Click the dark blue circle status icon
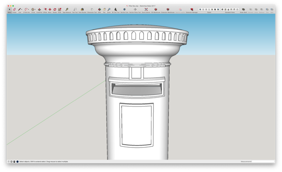 tap(17, 162)
